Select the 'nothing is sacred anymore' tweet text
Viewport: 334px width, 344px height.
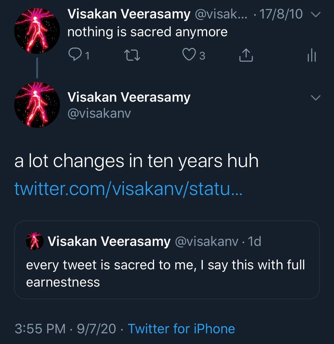(x=147, y=32)
